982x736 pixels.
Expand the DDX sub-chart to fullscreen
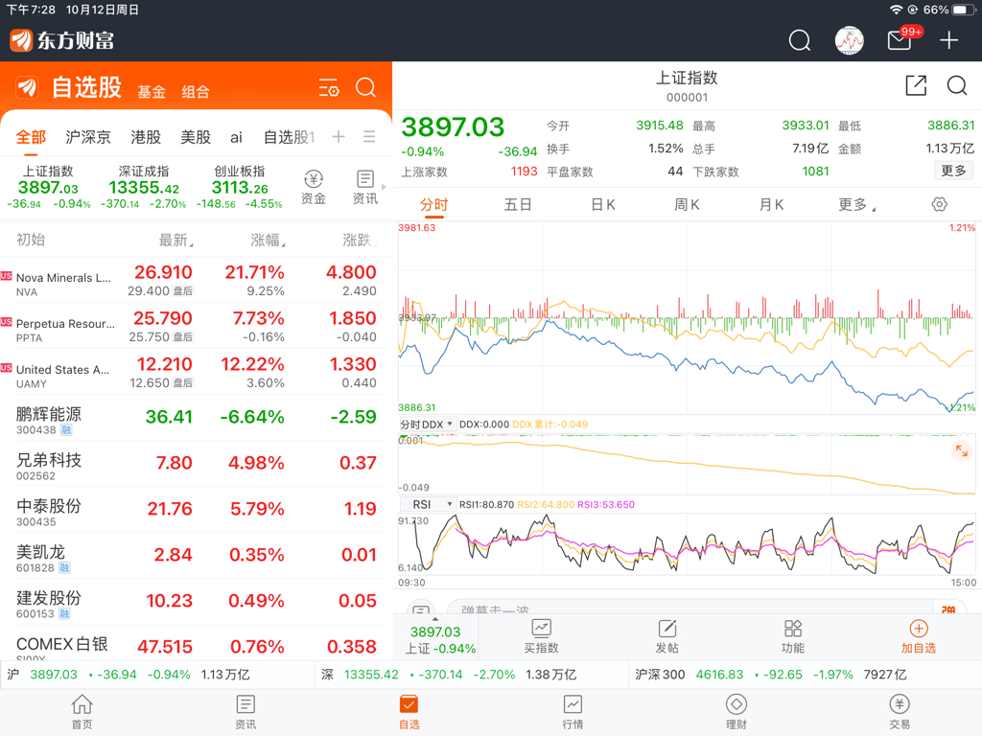coord(961,450)
